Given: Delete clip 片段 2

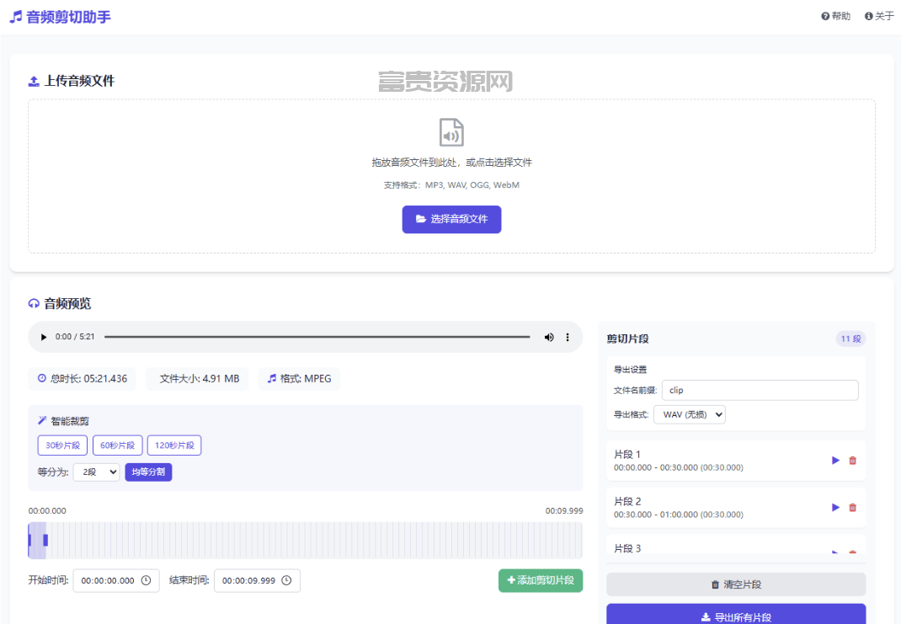Looking at the screenshot, I should pos(853,507).
